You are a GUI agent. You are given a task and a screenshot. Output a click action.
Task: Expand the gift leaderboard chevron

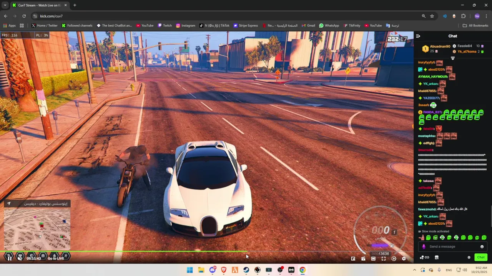click(452, 58)
